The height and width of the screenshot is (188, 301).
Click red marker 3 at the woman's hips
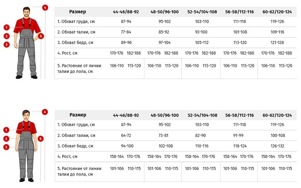pos(6,147)
